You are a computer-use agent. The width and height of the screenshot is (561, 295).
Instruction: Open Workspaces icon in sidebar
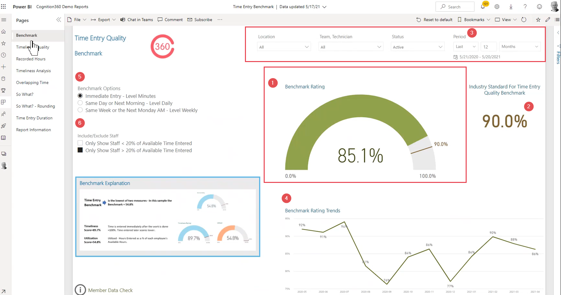click(x=4, y=154)
